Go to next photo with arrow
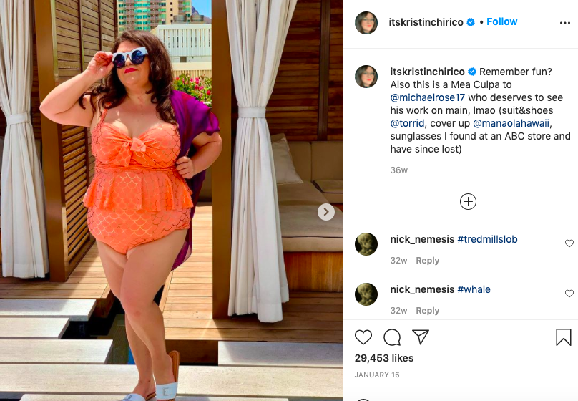Image resolution: width=578 pixels, height=401 pixels. click(x=326, y=212)
